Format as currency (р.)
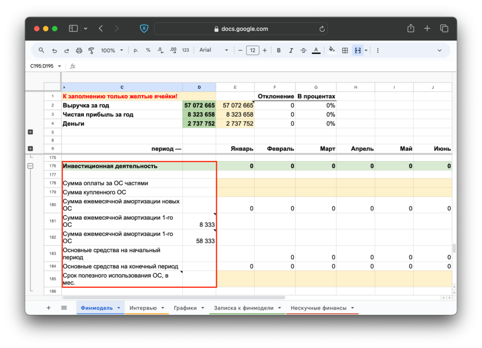 (x=135, y=50)
